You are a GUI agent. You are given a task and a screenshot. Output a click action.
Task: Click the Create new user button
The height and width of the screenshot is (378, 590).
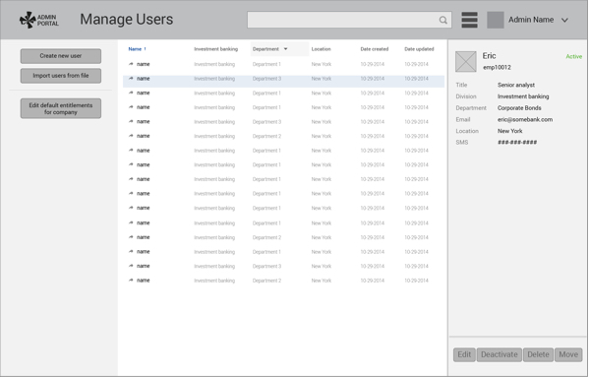click(x=61, y=56)
